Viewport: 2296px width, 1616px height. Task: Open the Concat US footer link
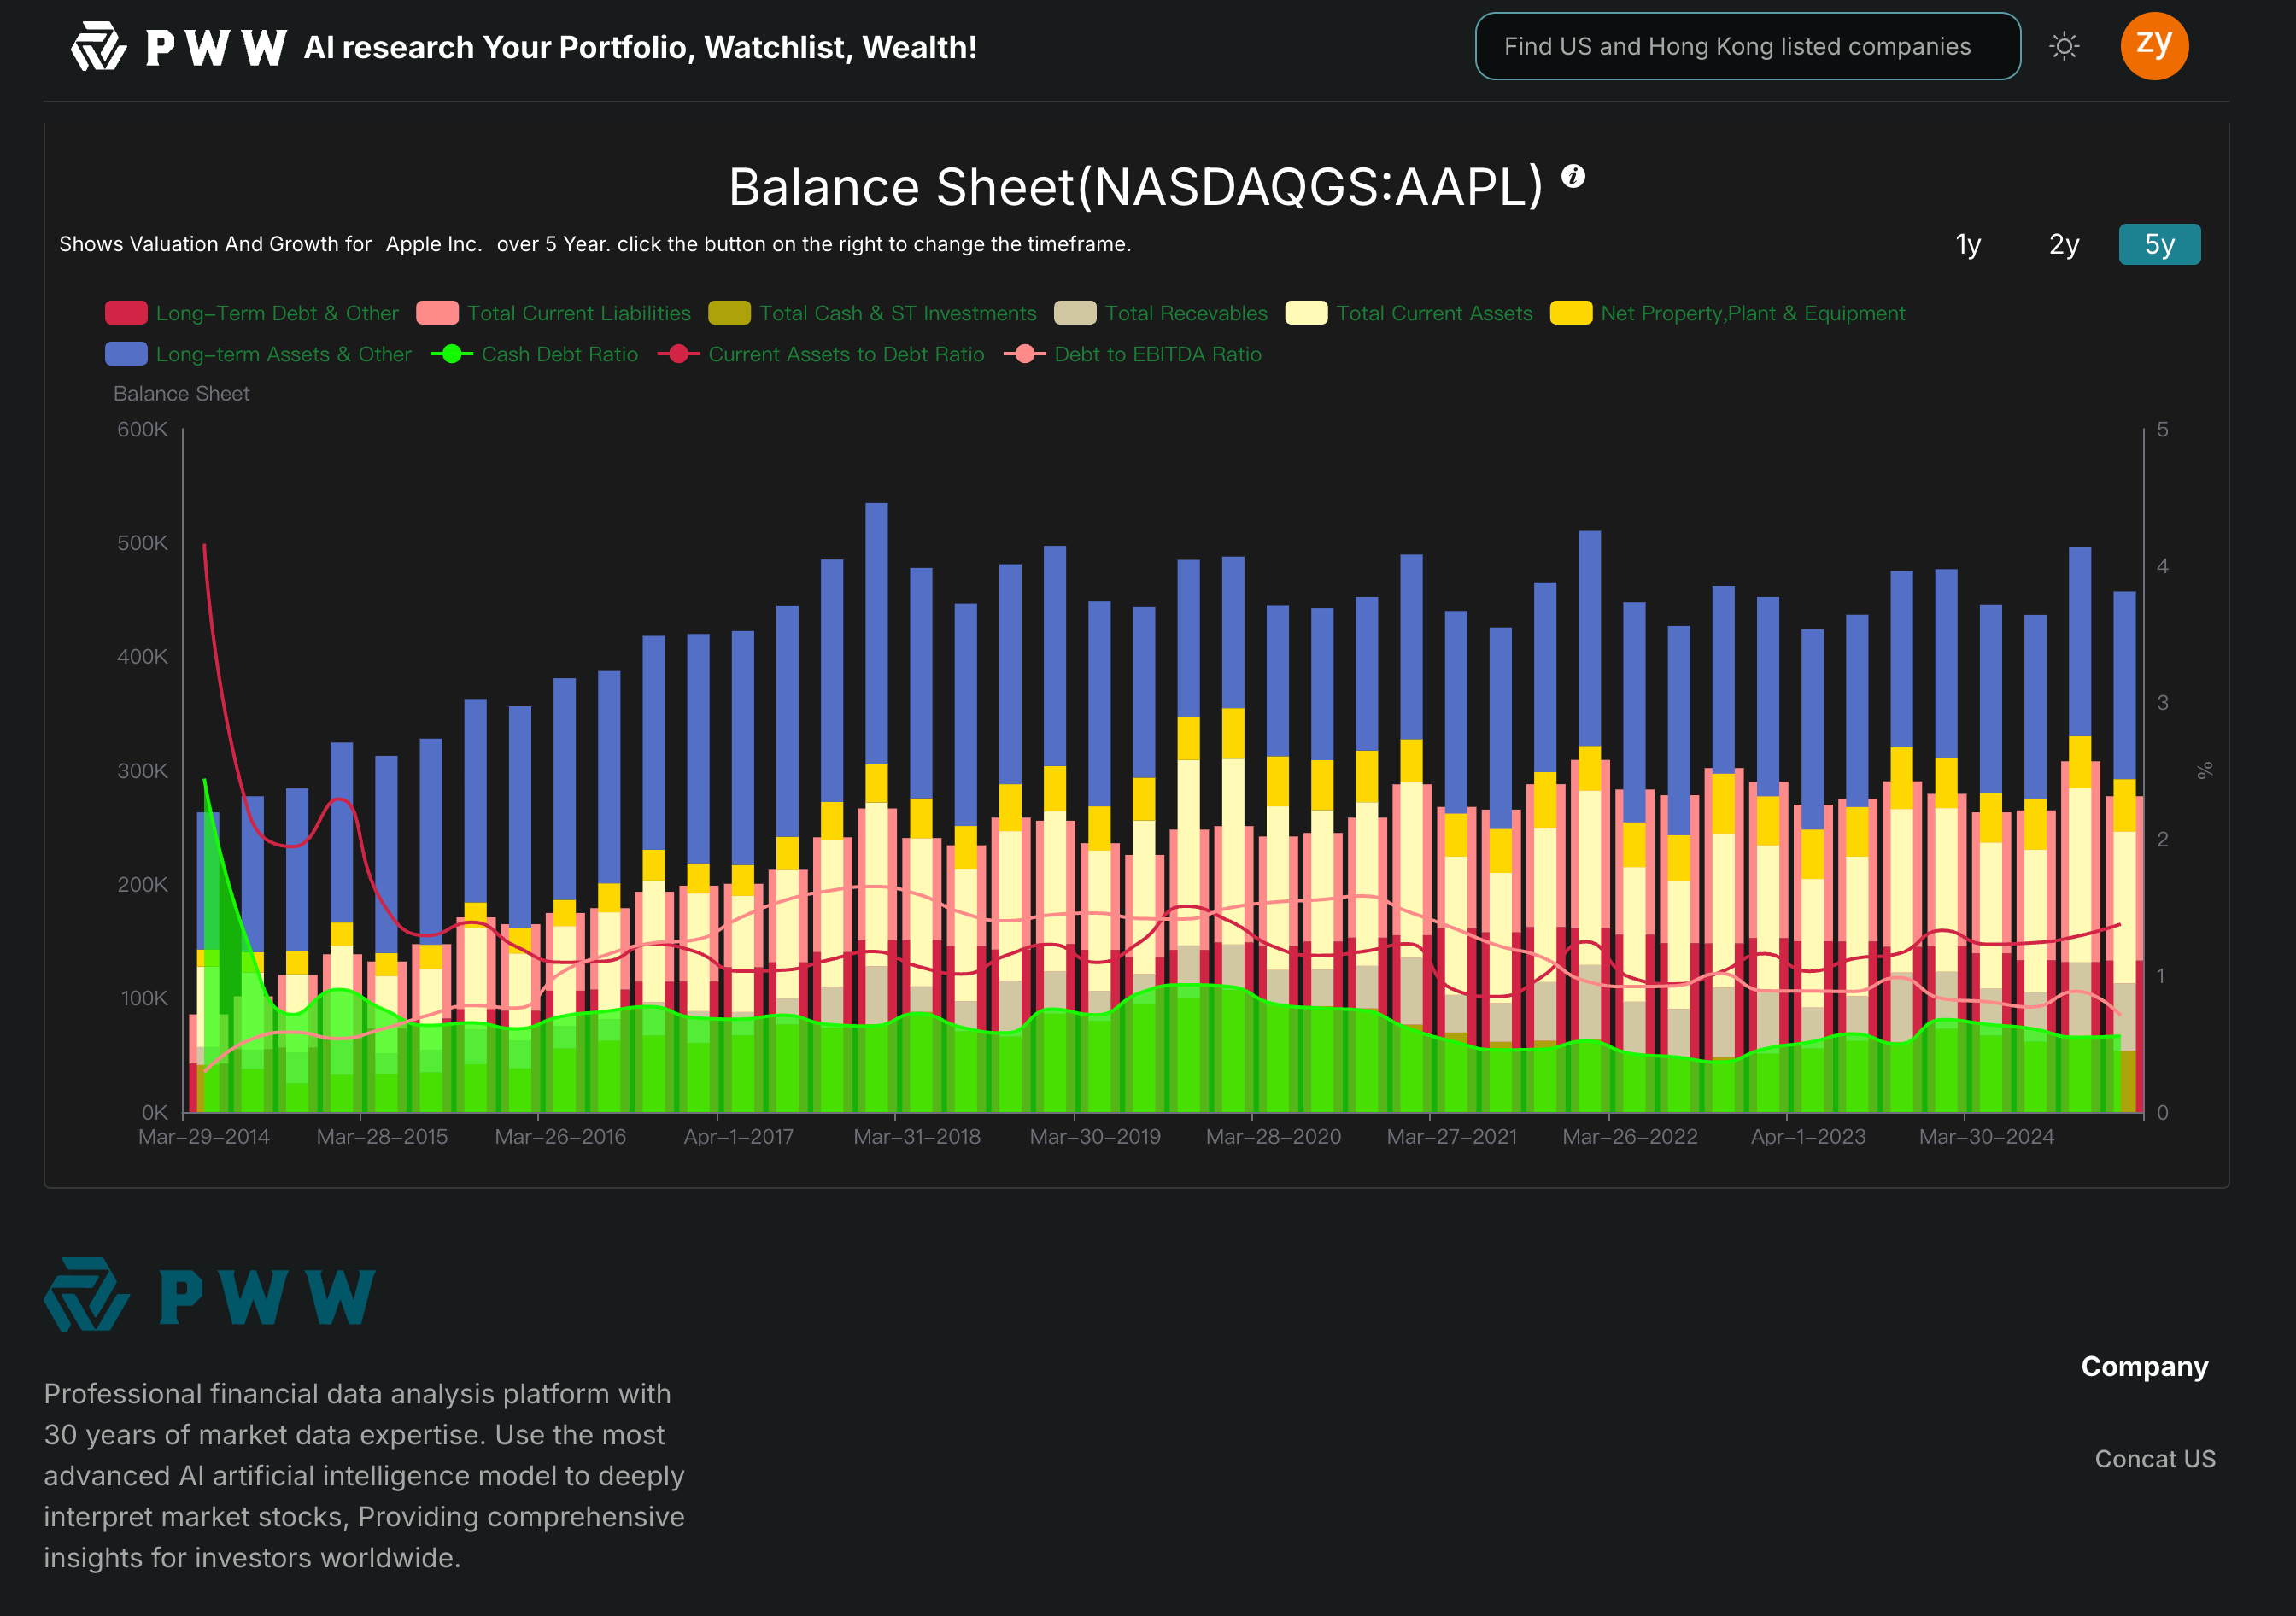coord(2155,1459)
